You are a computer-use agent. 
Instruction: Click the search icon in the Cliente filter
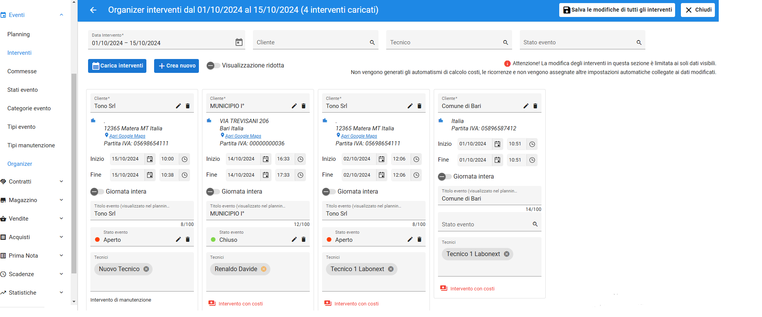372,42
